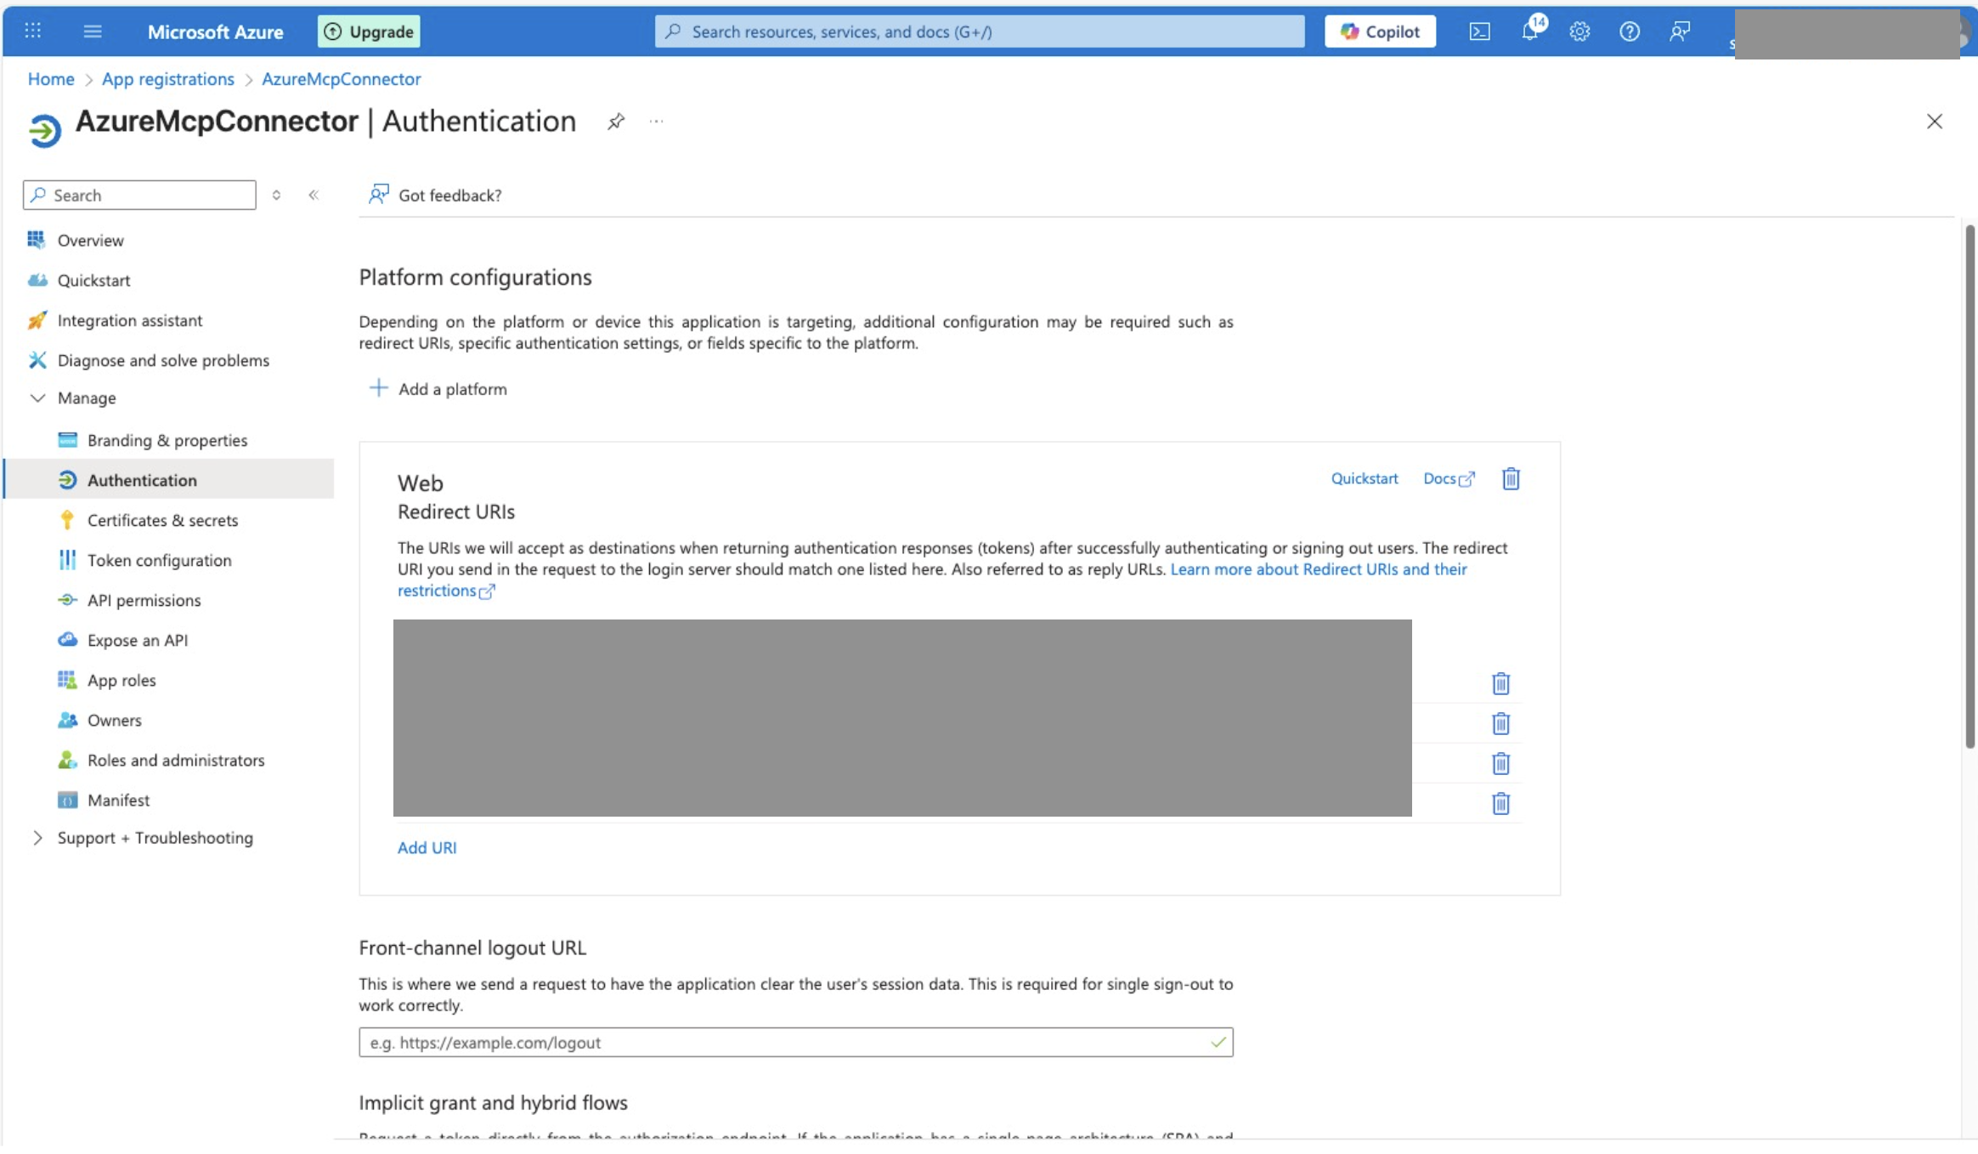Open the Cloud Shell terminal
The height and width of the screenshot is (1154, 1978).
[x=1481, y=31]
